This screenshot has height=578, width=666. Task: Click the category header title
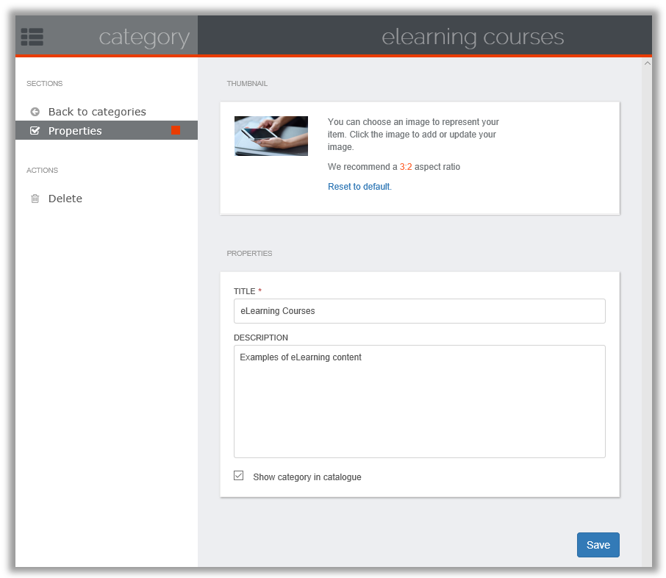tap(144, 38)
